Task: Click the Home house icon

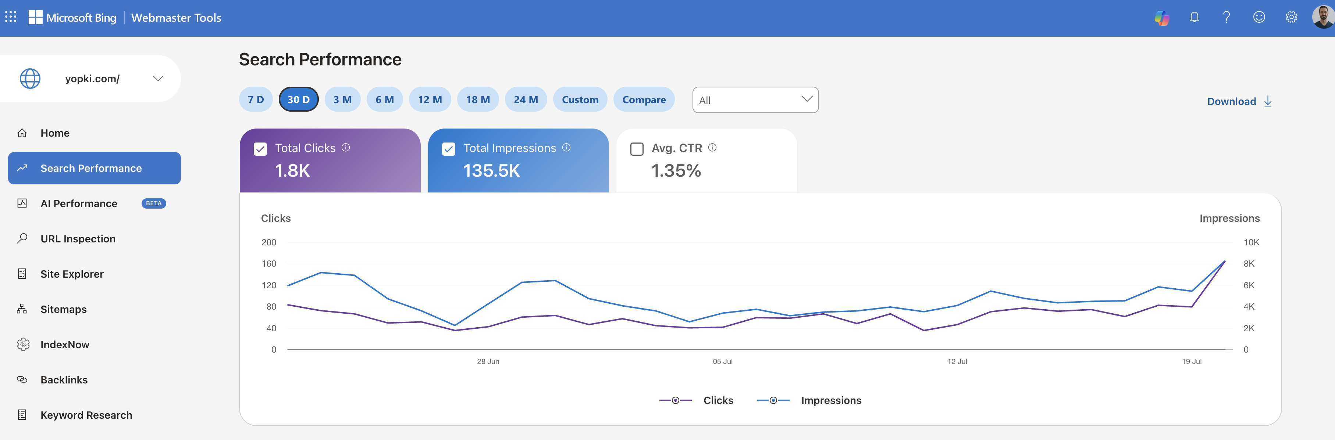Action: tap(22, 133)
